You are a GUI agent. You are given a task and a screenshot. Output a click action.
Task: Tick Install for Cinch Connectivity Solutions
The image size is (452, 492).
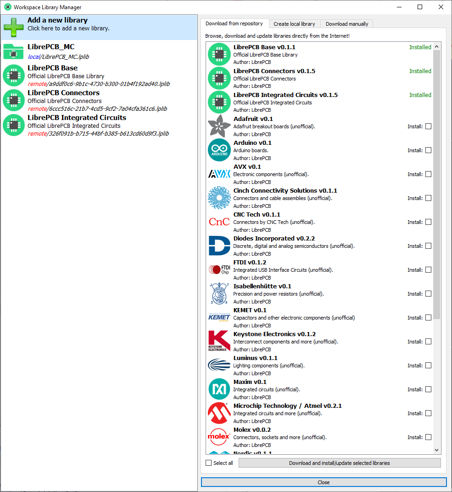click(429, 198)
